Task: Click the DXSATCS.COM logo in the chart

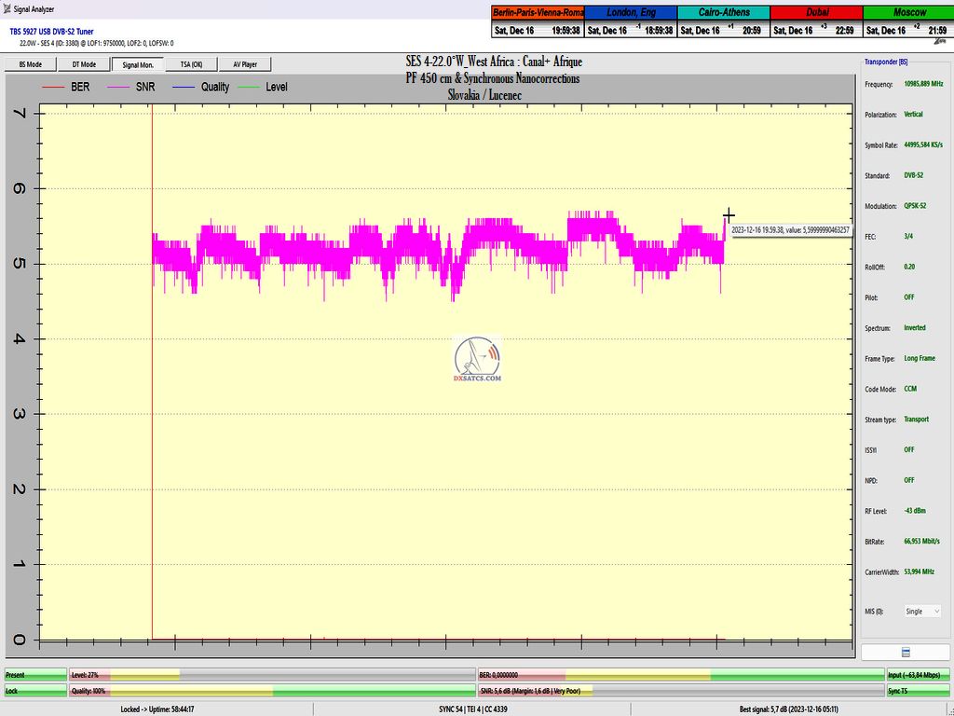Action: (x=477, y=362)
